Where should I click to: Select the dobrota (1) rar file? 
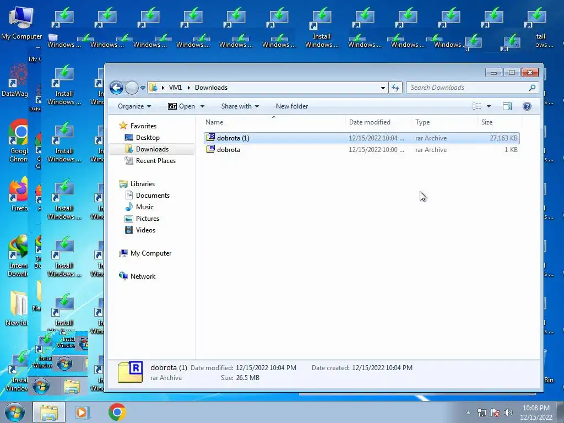click(361, 138)
